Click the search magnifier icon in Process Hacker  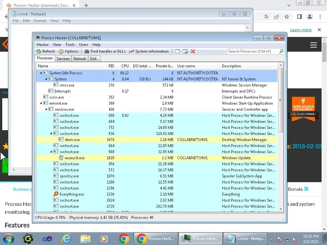281,51
